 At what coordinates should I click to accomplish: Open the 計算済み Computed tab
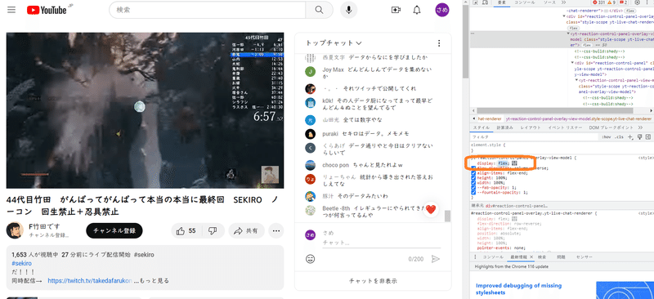(504, 127)
